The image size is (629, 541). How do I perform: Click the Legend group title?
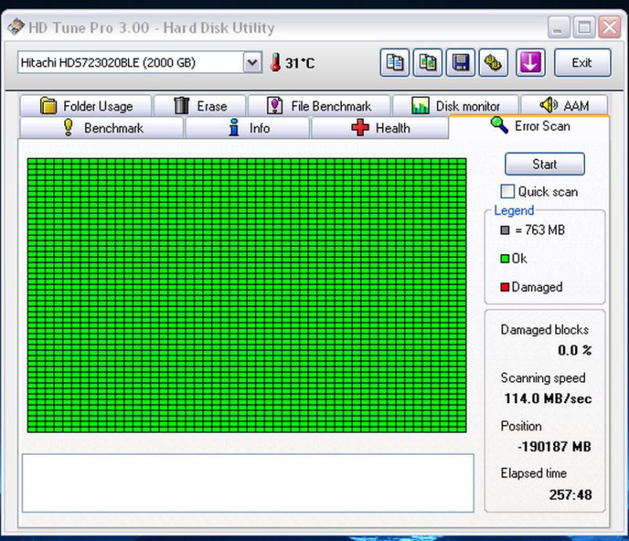[514, 210]
